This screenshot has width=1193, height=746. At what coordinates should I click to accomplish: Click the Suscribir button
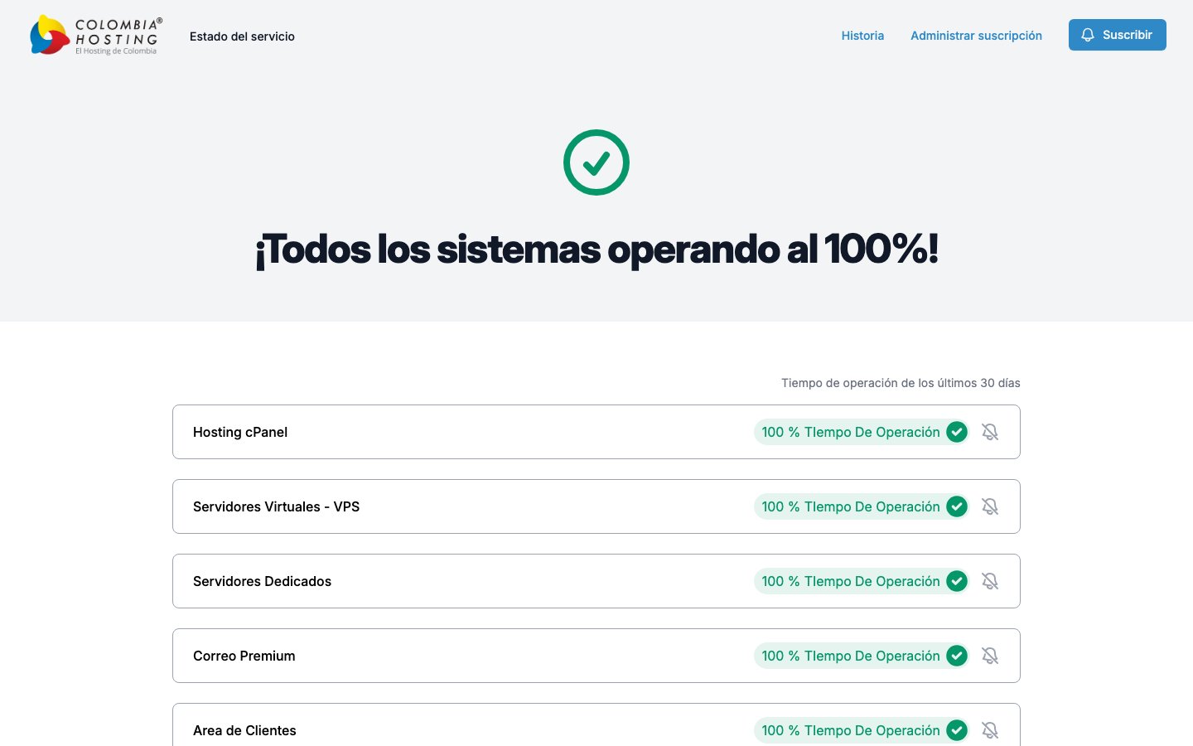pyautogui.click(x=1117, y=35)
